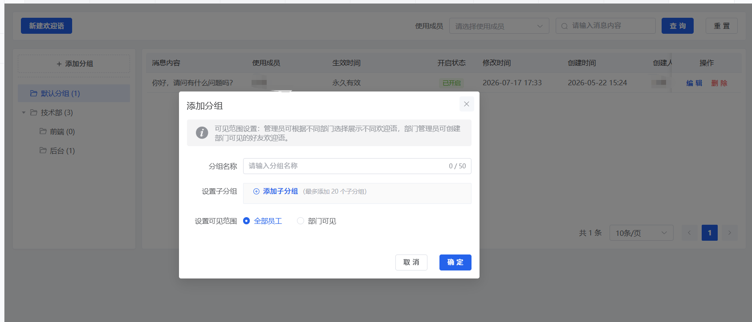The width and height of the screenshot is (752, 322).
Task: Click the 已开启 status tag
Action: (451, 83)
